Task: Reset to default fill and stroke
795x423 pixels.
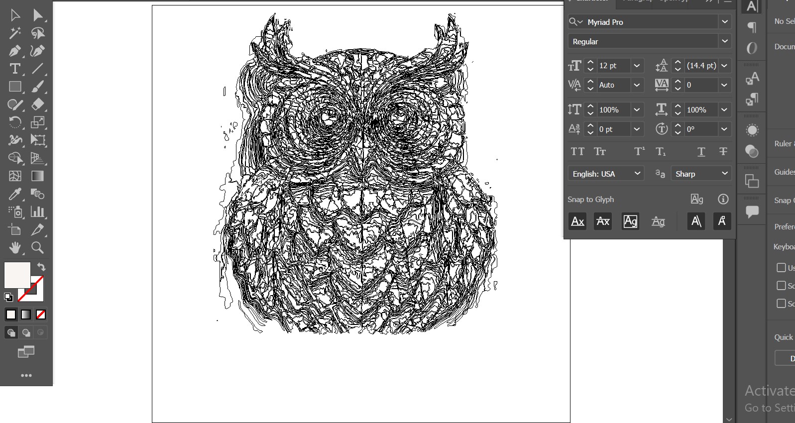Action: pyautogui.click(x=8, y=297)
